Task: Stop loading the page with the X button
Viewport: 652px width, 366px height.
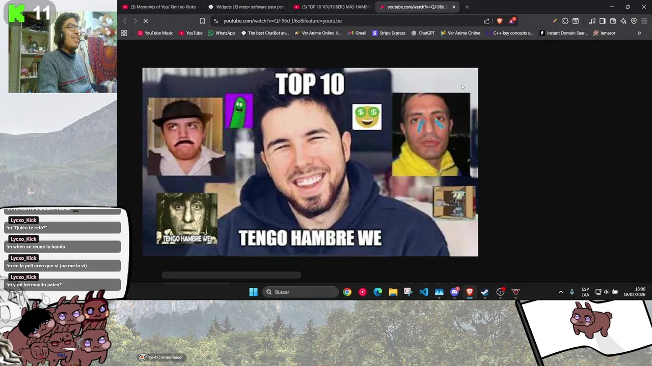Action: (x=145, y=21)
